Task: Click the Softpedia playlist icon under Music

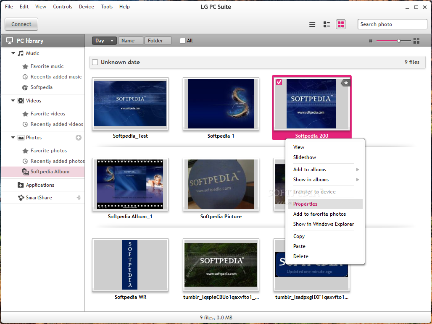Action: coord(25,87)
